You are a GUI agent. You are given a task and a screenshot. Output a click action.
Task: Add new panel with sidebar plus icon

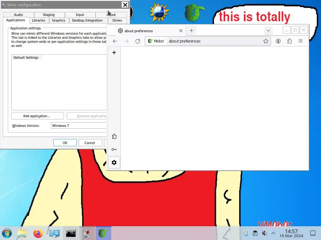(114, 52)
